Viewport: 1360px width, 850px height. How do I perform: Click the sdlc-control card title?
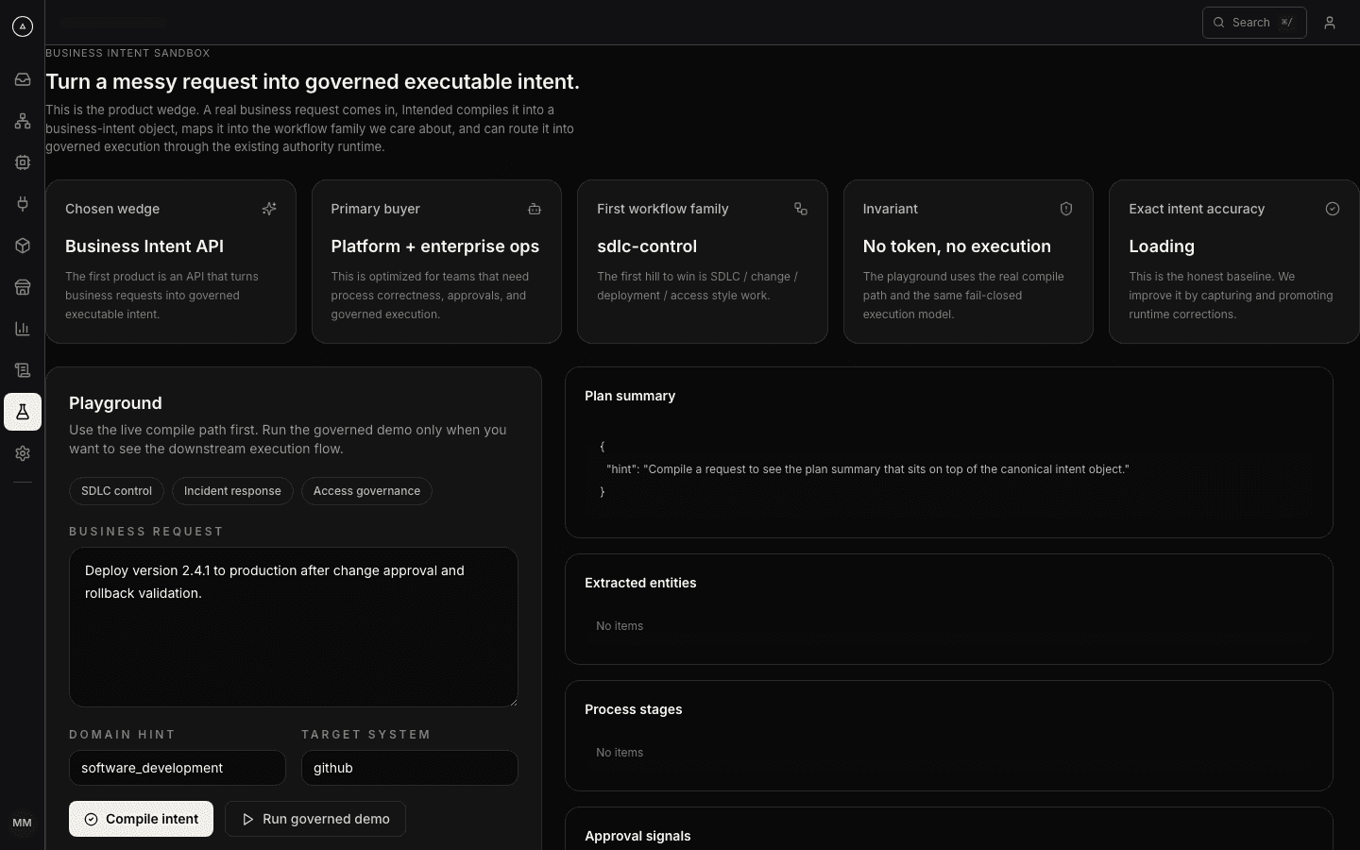[x=647, y=246]
